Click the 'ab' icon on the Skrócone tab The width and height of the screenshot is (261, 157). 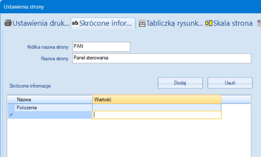click(75, 23)
